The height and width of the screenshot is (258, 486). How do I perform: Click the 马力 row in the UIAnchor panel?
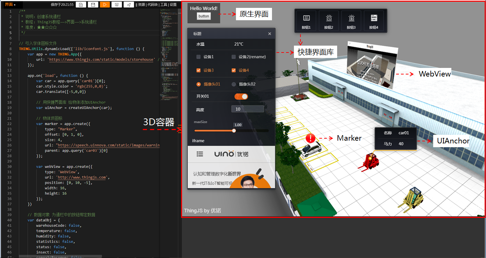(x=396, y=144)
